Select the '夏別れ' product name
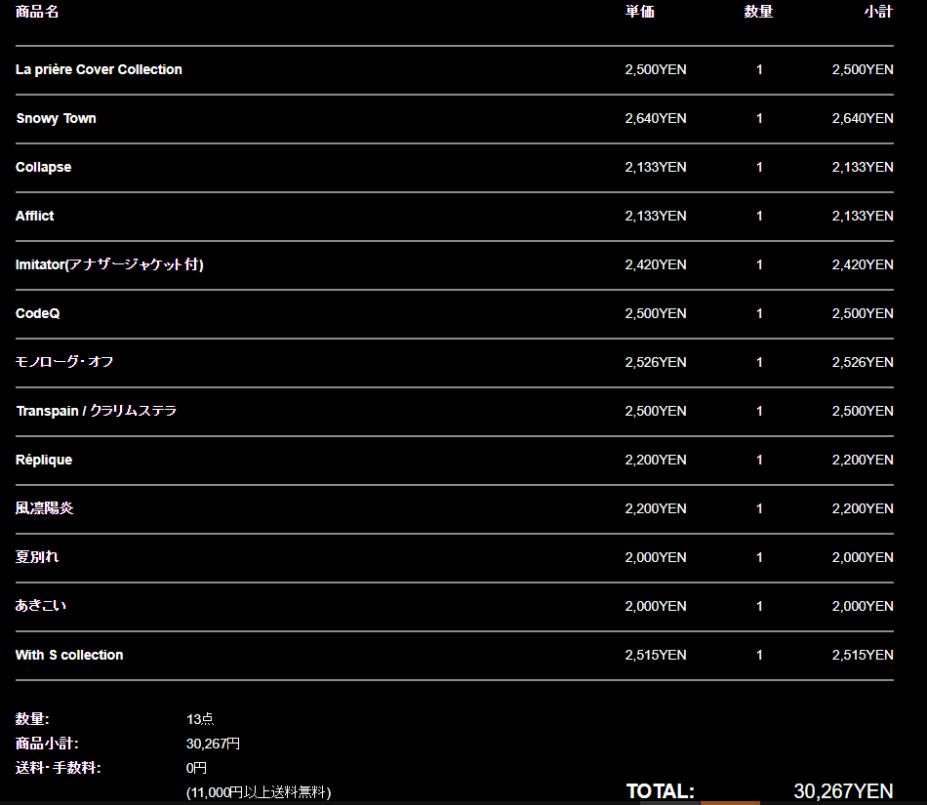927x805 pixels. point(37,557)
